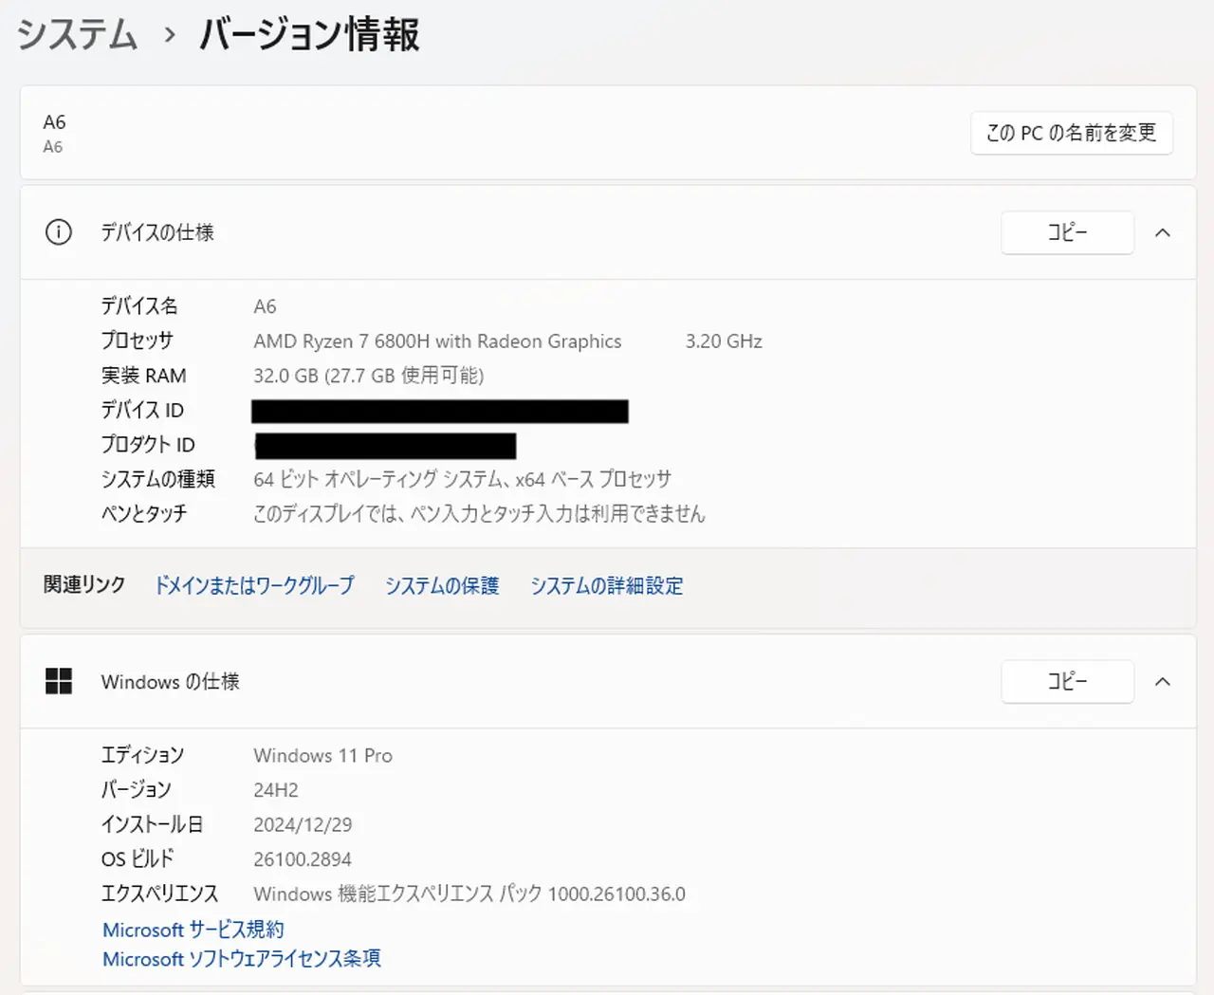This screenshot has width=1214, height=995.
Task: Click the OS build number 26100.2894
Action: [303, 859]
